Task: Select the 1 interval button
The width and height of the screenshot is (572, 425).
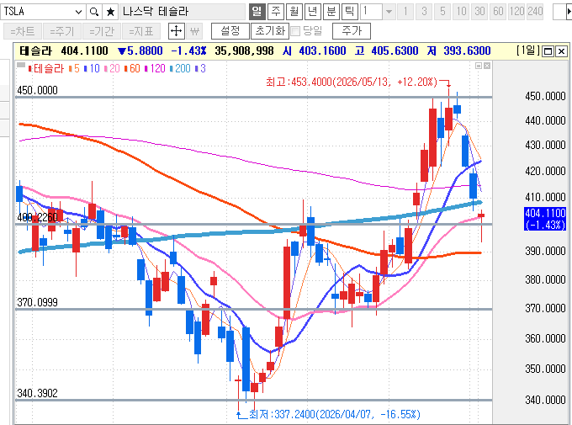Action: click(405, 12)
